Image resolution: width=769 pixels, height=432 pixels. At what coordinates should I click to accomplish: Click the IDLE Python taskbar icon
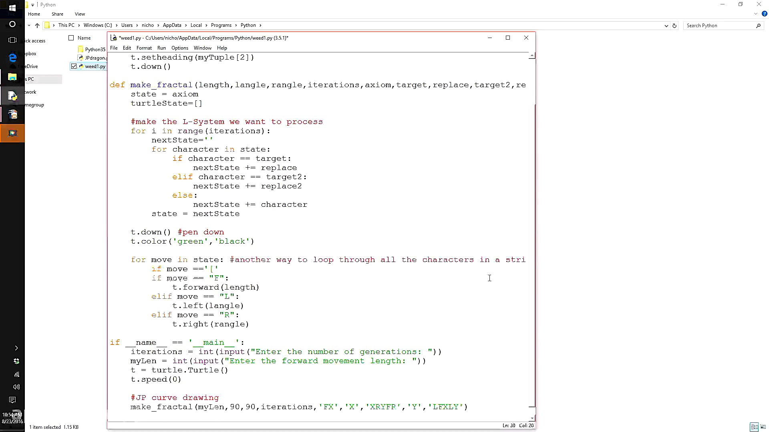coord(12,96)
